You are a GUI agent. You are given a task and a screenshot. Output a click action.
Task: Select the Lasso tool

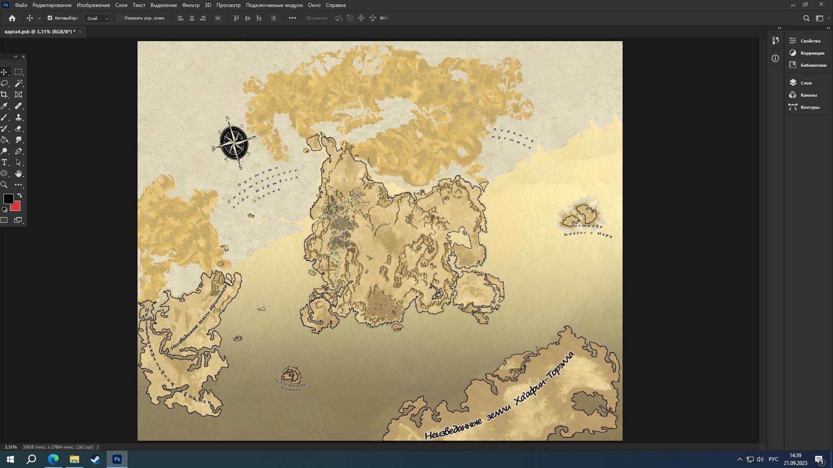(5, 83)
